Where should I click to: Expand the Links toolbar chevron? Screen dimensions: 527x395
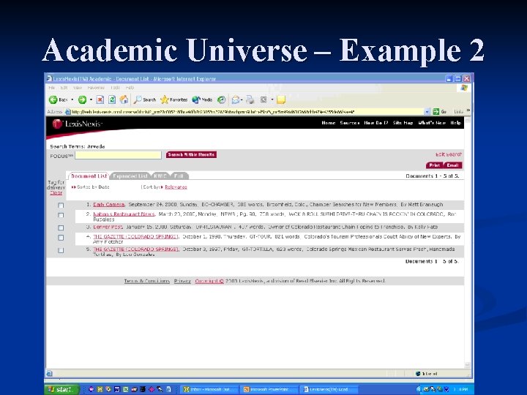[x=468, y=110]
